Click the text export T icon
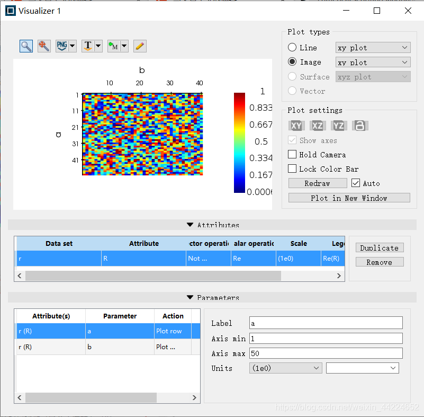The height and width of the screenshot is (417, 424). (x=88, y=46)
